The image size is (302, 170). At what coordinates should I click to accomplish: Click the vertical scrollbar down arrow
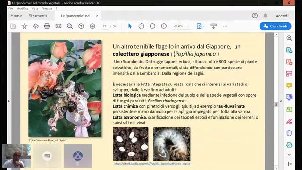point(277,168)
